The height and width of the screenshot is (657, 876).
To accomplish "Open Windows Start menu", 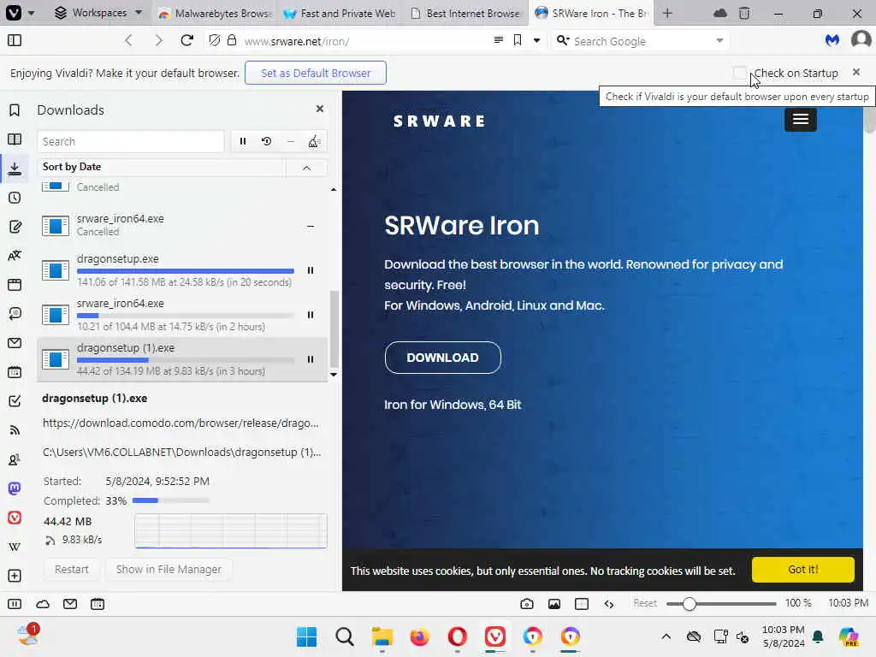I will click(x=306, y=636).
